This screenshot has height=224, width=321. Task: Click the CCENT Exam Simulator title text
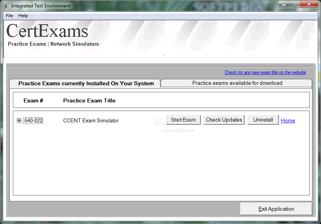(x=91, y=121)
